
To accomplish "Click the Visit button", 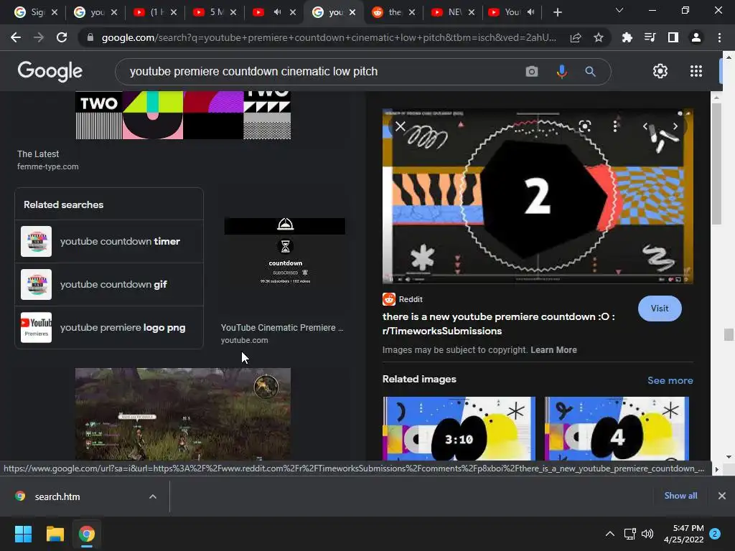I will pos(660,309).
